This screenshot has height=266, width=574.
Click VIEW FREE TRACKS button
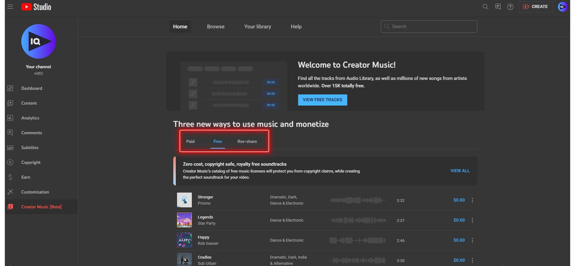(323, 100)
